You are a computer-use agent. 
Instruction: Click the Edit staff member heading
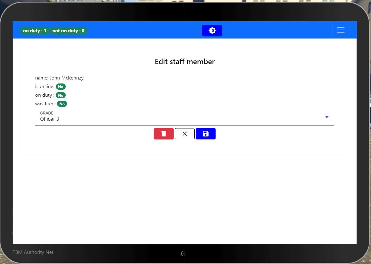coord(185,62)
